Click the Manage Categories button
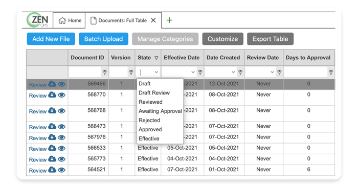358x188 pixels. (x=165, y=39)
